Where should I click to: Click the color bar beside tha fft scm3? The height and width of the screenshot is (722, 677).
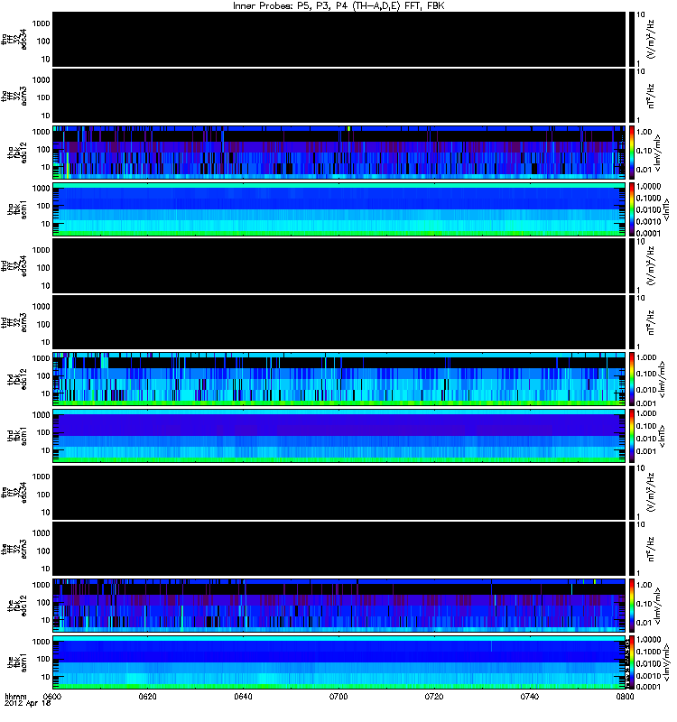coord(632,96)
